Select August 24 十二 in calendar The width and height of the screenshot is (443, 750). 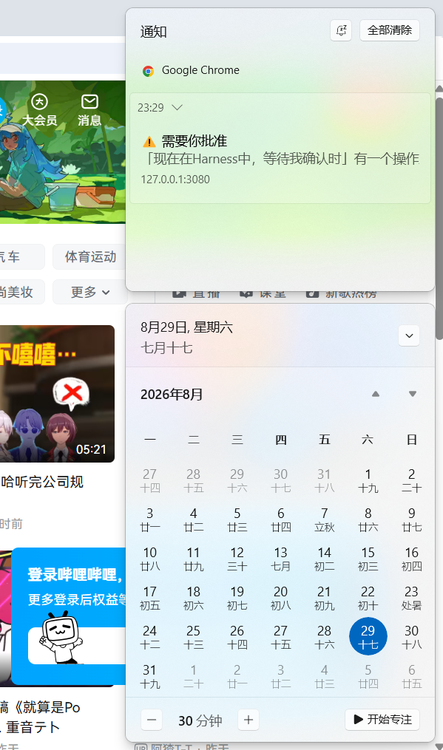coord(149,637)
